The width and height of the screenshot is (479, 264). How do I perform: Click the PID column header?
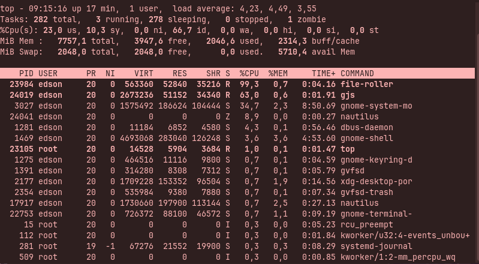[26, 73]
